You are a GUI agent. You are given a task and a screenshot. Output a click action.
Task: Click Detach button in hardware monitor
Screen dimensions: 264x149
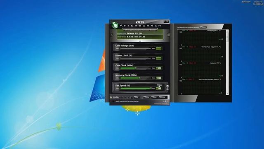pos(203,27)
